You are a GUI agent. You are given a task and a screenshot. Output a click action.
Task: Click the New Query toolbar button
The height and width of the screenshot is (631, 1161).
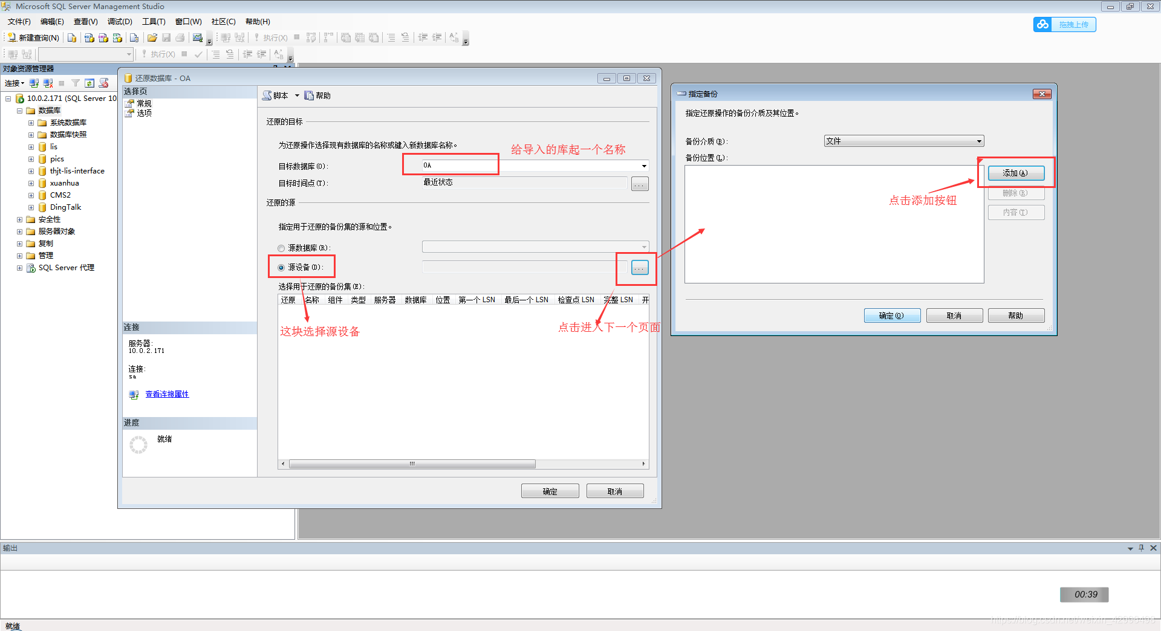click(34, 37)
